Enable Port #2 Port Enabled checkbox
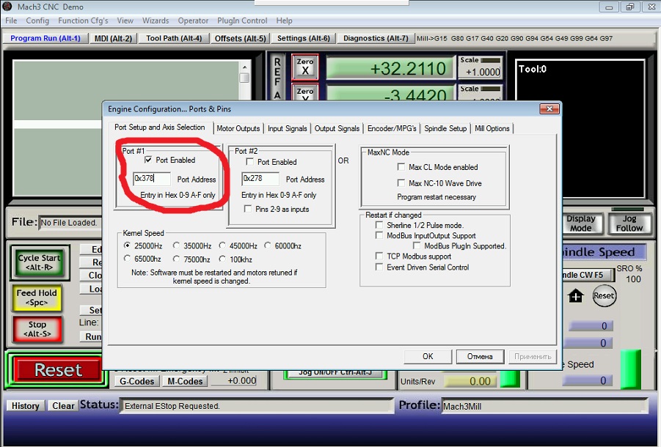 click(x=250, y=162)
